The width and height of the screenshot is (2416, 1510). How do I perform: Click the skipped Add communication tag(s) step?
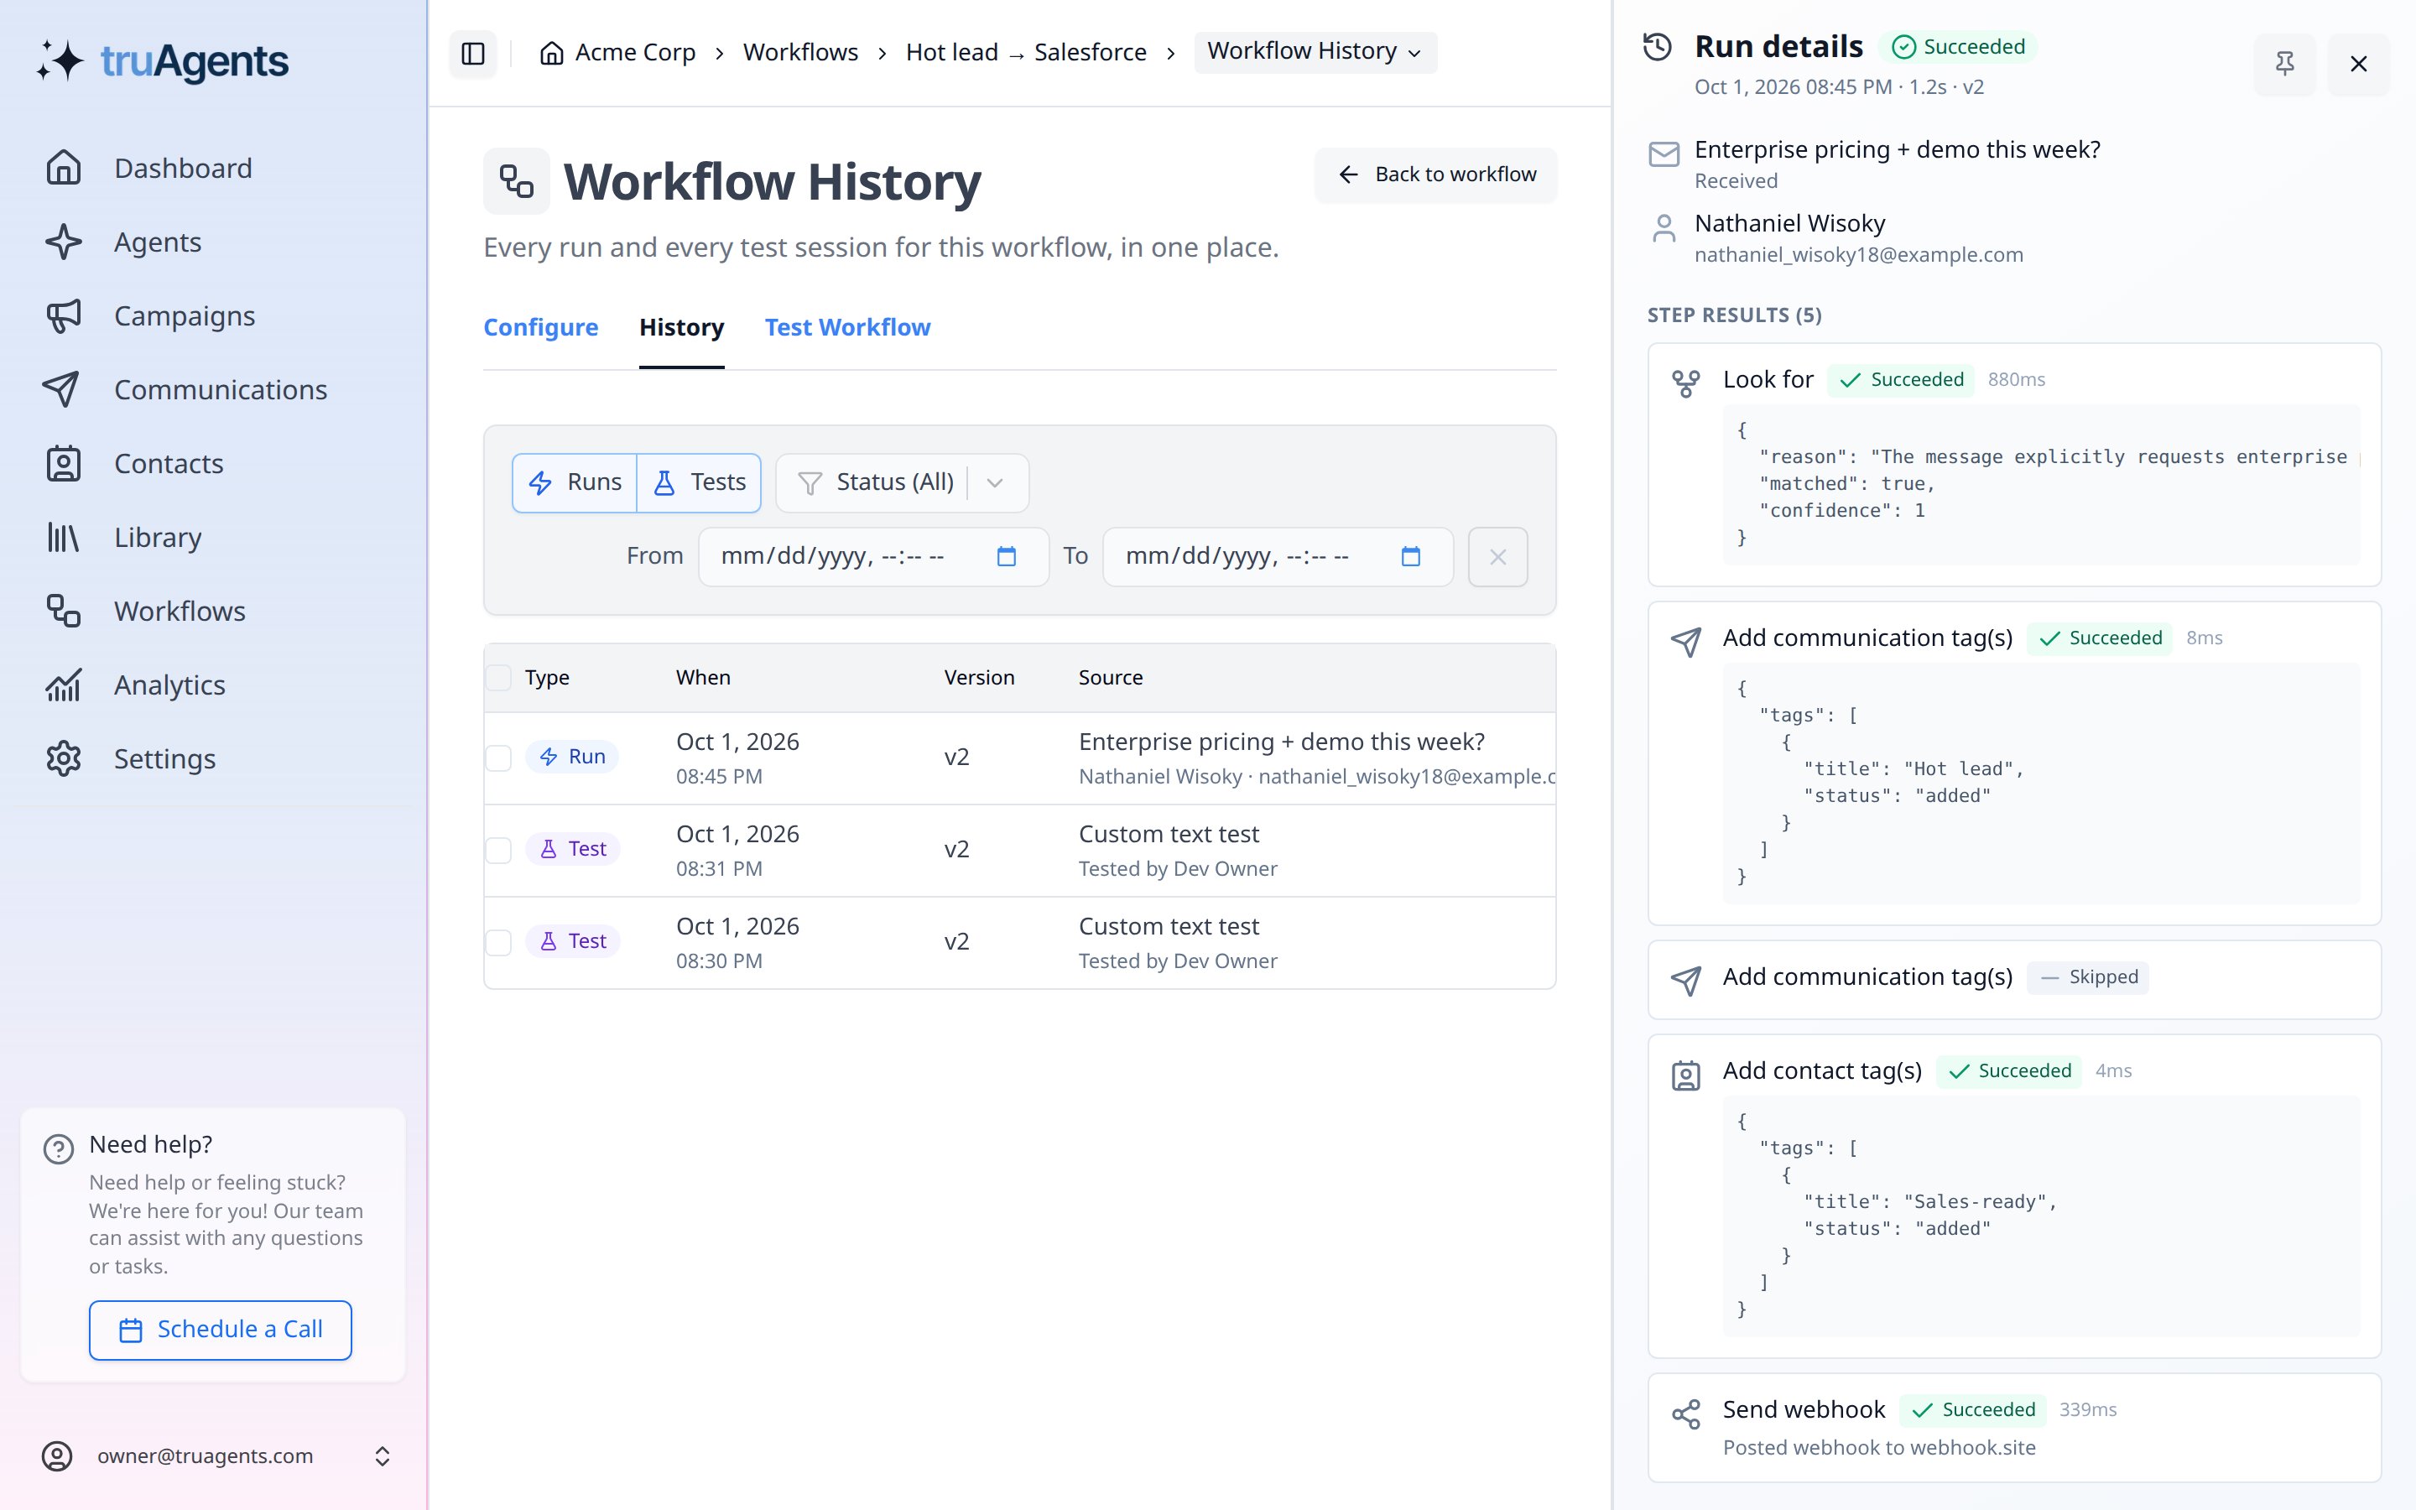pos(2013,979)
